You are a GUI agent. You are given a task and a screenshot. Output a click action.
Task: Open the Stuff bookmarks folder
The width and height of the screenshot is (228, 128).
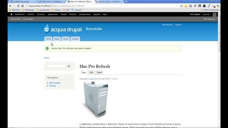pyautogui.click(x=66, y=10)
